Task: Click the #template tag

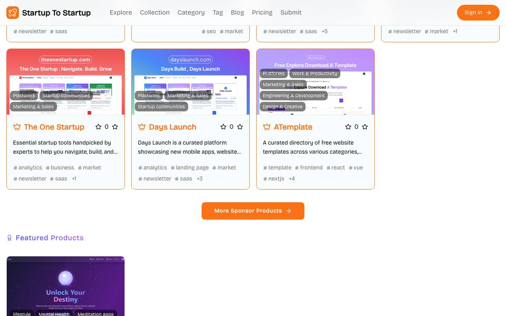Action: tap(277, 167)
